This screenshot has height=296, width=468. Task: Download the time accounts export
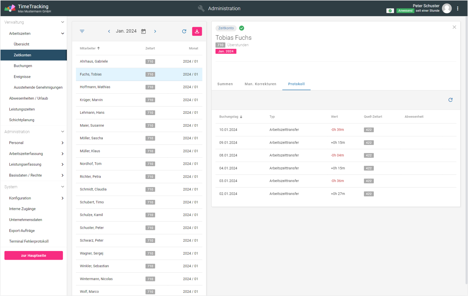point(197,31)
